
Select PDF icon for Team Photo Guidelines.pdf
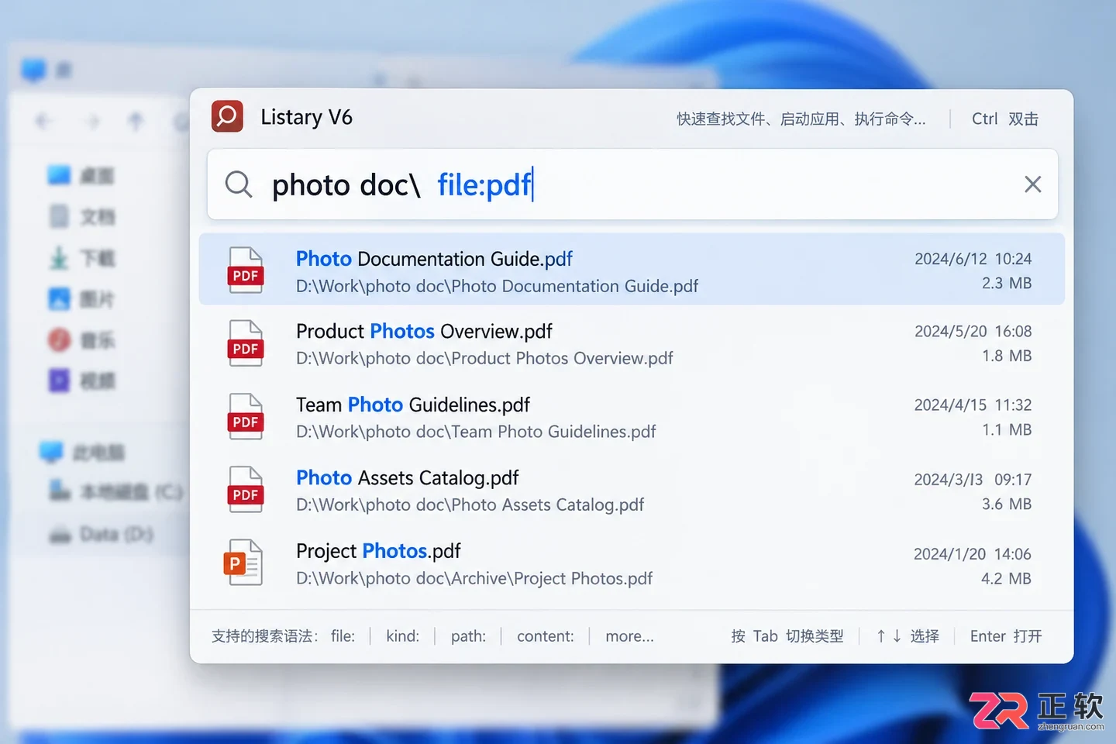246,416
